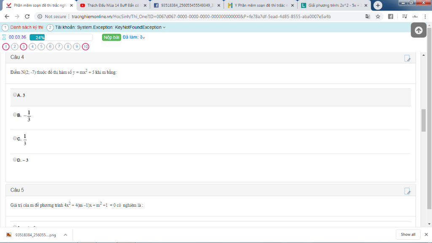Jump to question 1 circle

6,46
